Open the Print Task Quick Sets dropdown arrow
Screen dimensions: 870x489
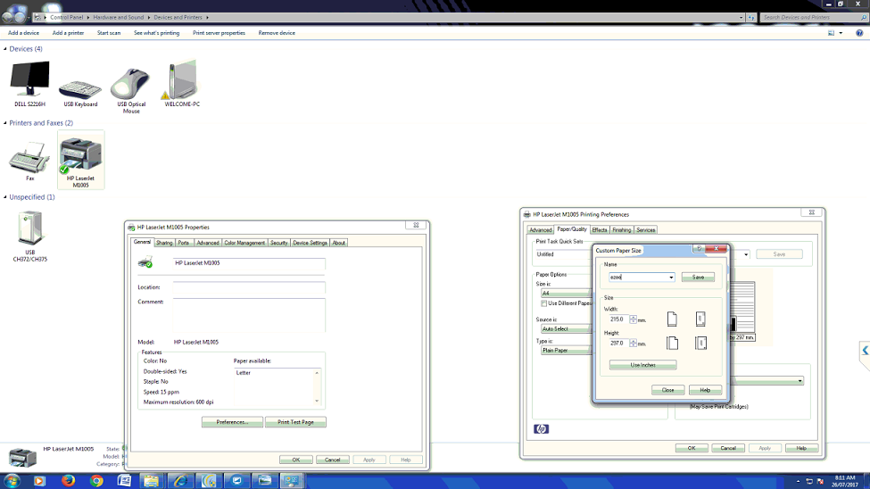746,255
